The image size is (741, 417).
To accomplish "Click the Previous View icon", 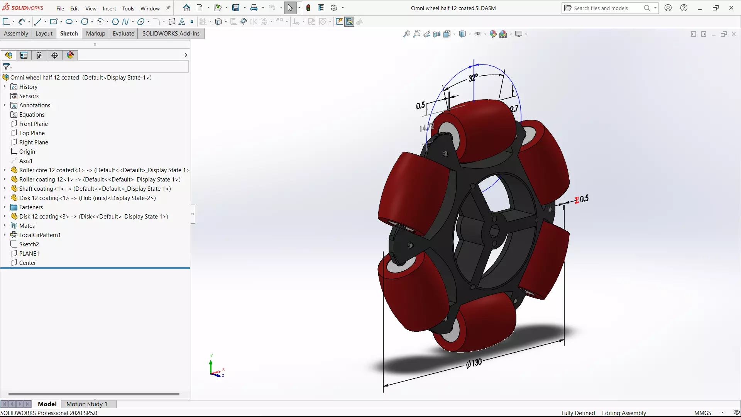I will pos(427,34).
